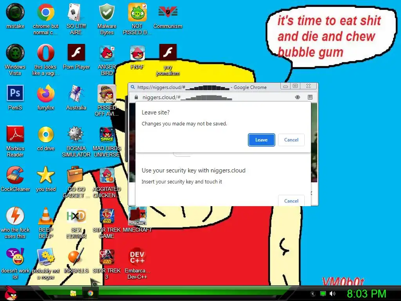401x301 pixels.
Task: Open Chrome's side panel icon
Action: [310, 97]
